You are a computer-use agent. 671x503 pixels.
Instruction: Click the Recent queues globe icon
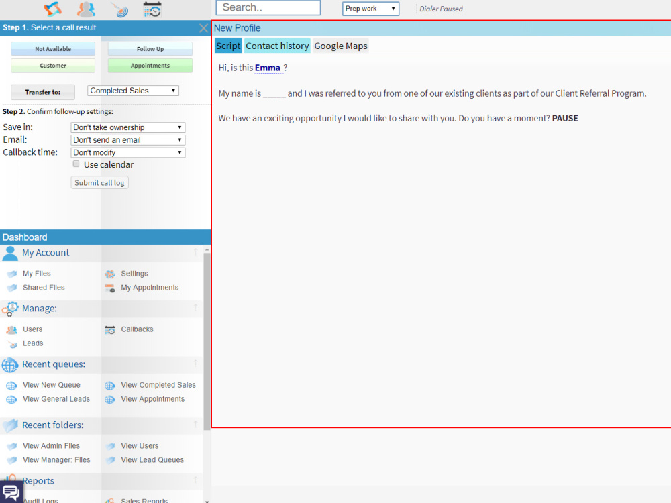[x=10, y=365]
